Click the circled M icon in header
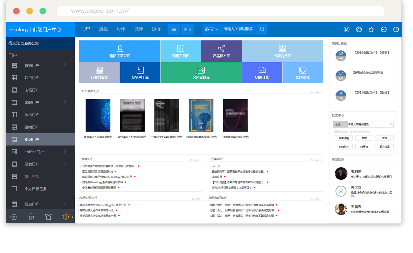 click(346, 29)
